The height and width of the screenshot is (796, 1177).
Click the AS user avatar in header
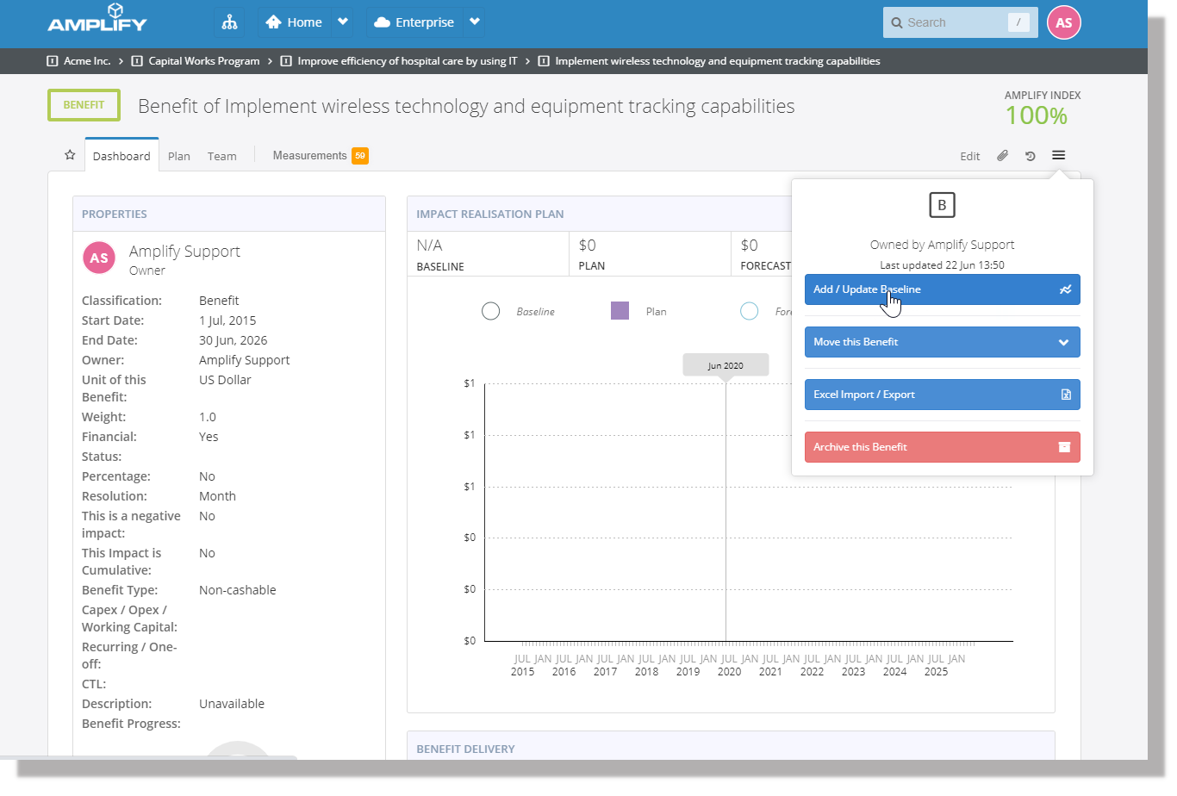pos(1063,23)
